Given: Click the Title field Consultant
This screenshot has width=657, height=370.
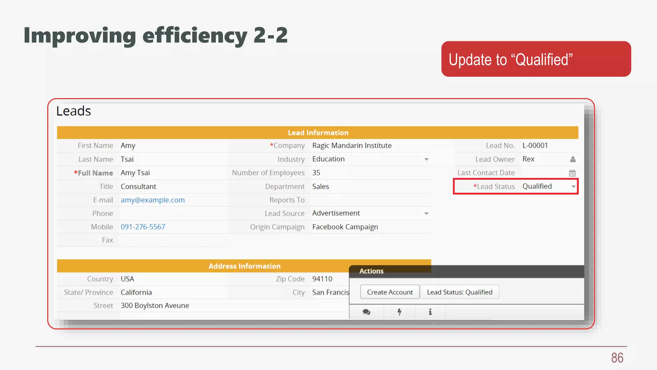Looking at the screenshot, I should (x=174, y=187).
